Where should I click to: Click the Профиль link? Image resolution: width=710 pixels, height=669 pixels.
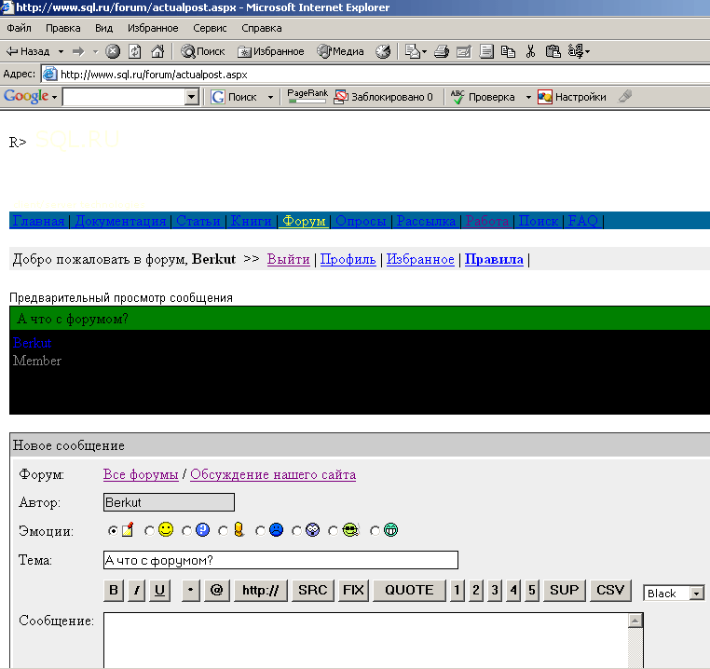(x=348, y=259)
